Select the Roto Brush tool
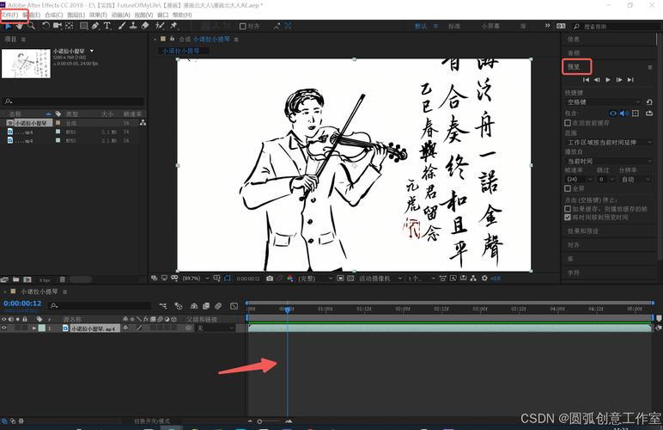The width and height of the screenshot is (663, 430). pos(160,26)
